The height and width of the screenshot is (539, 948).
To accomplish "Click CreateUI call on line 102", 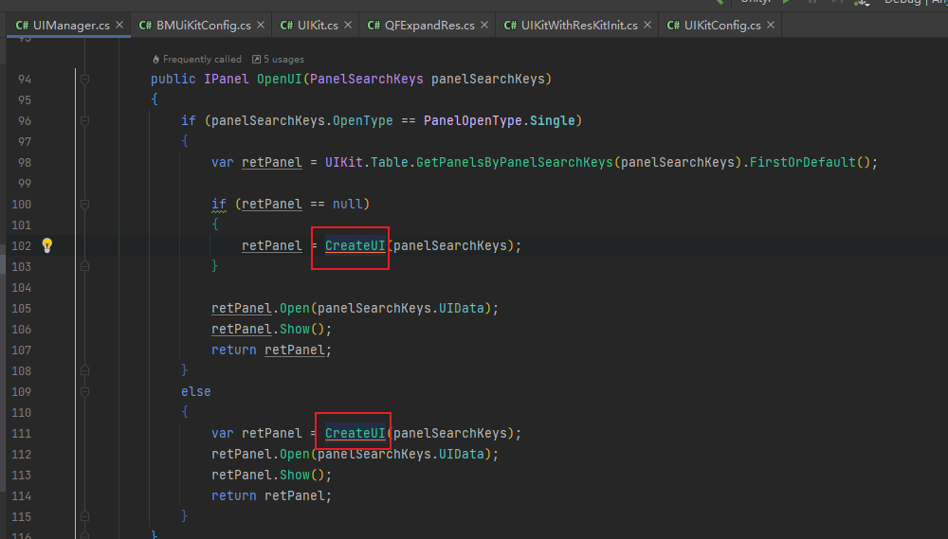I will coord(355,246).
